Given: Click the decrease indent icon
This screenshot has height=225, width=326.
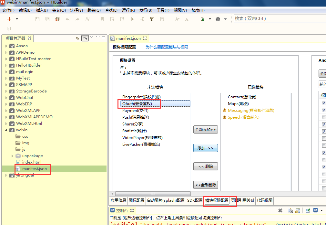Looking at the screenshot, I should 132,19.
